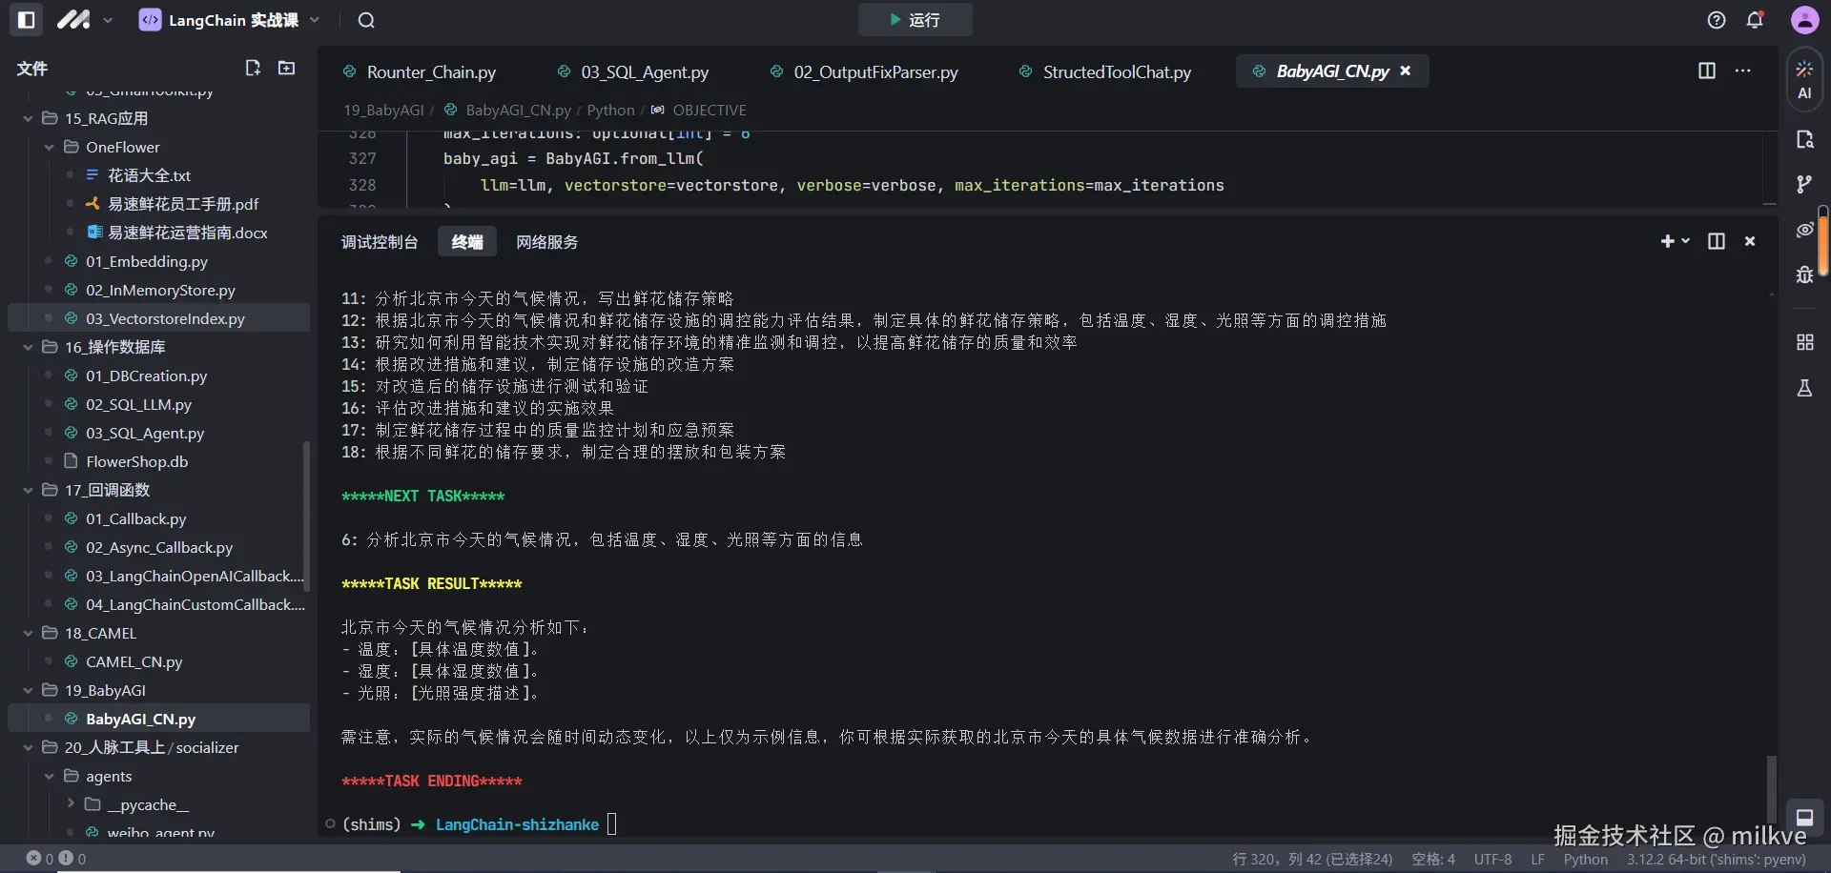Image resolution: width=1831 pixels, height=873 pixels.
Task: Click the 运行 run button
Action: point(915,20)
